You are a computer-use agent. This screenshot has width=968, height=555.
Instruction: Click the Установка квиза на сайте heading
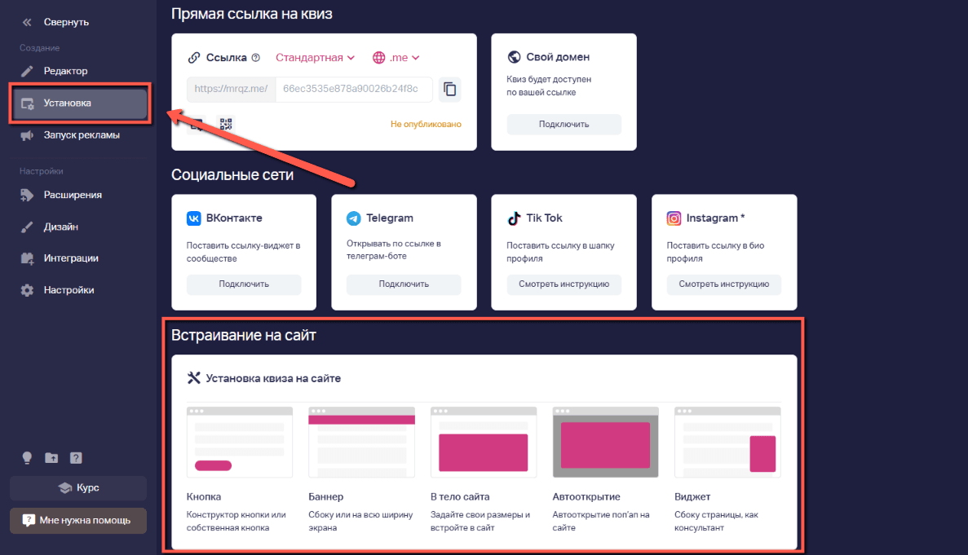[273, 379]
